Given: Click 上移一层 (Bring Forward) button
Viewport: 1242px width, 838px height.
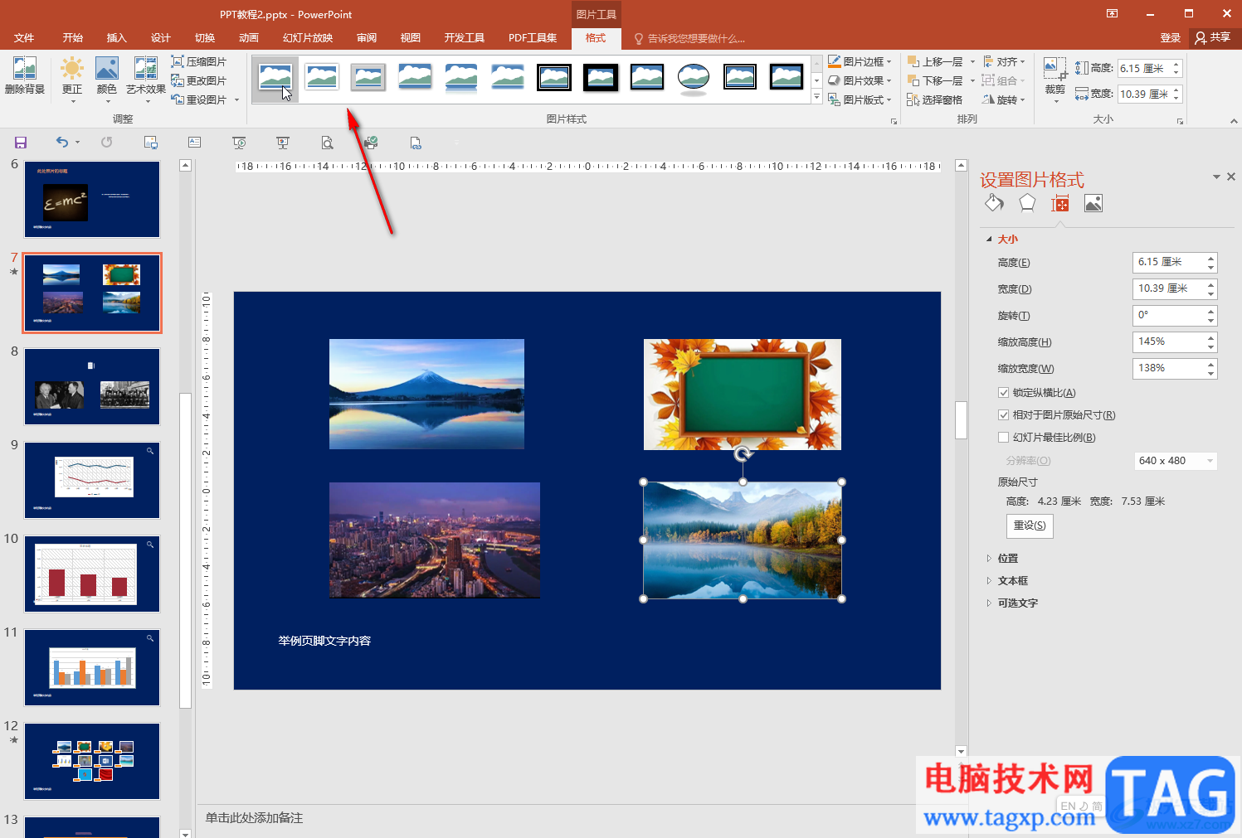Looking at the screenshot, I should pyautogui.click(x=936, y=62).
